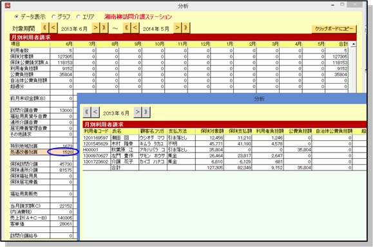Image resolution: width=373 pixels, height=247 pixels.
Task: Click total 82,349 in 保険支払額 column
Action: point(238,168)
